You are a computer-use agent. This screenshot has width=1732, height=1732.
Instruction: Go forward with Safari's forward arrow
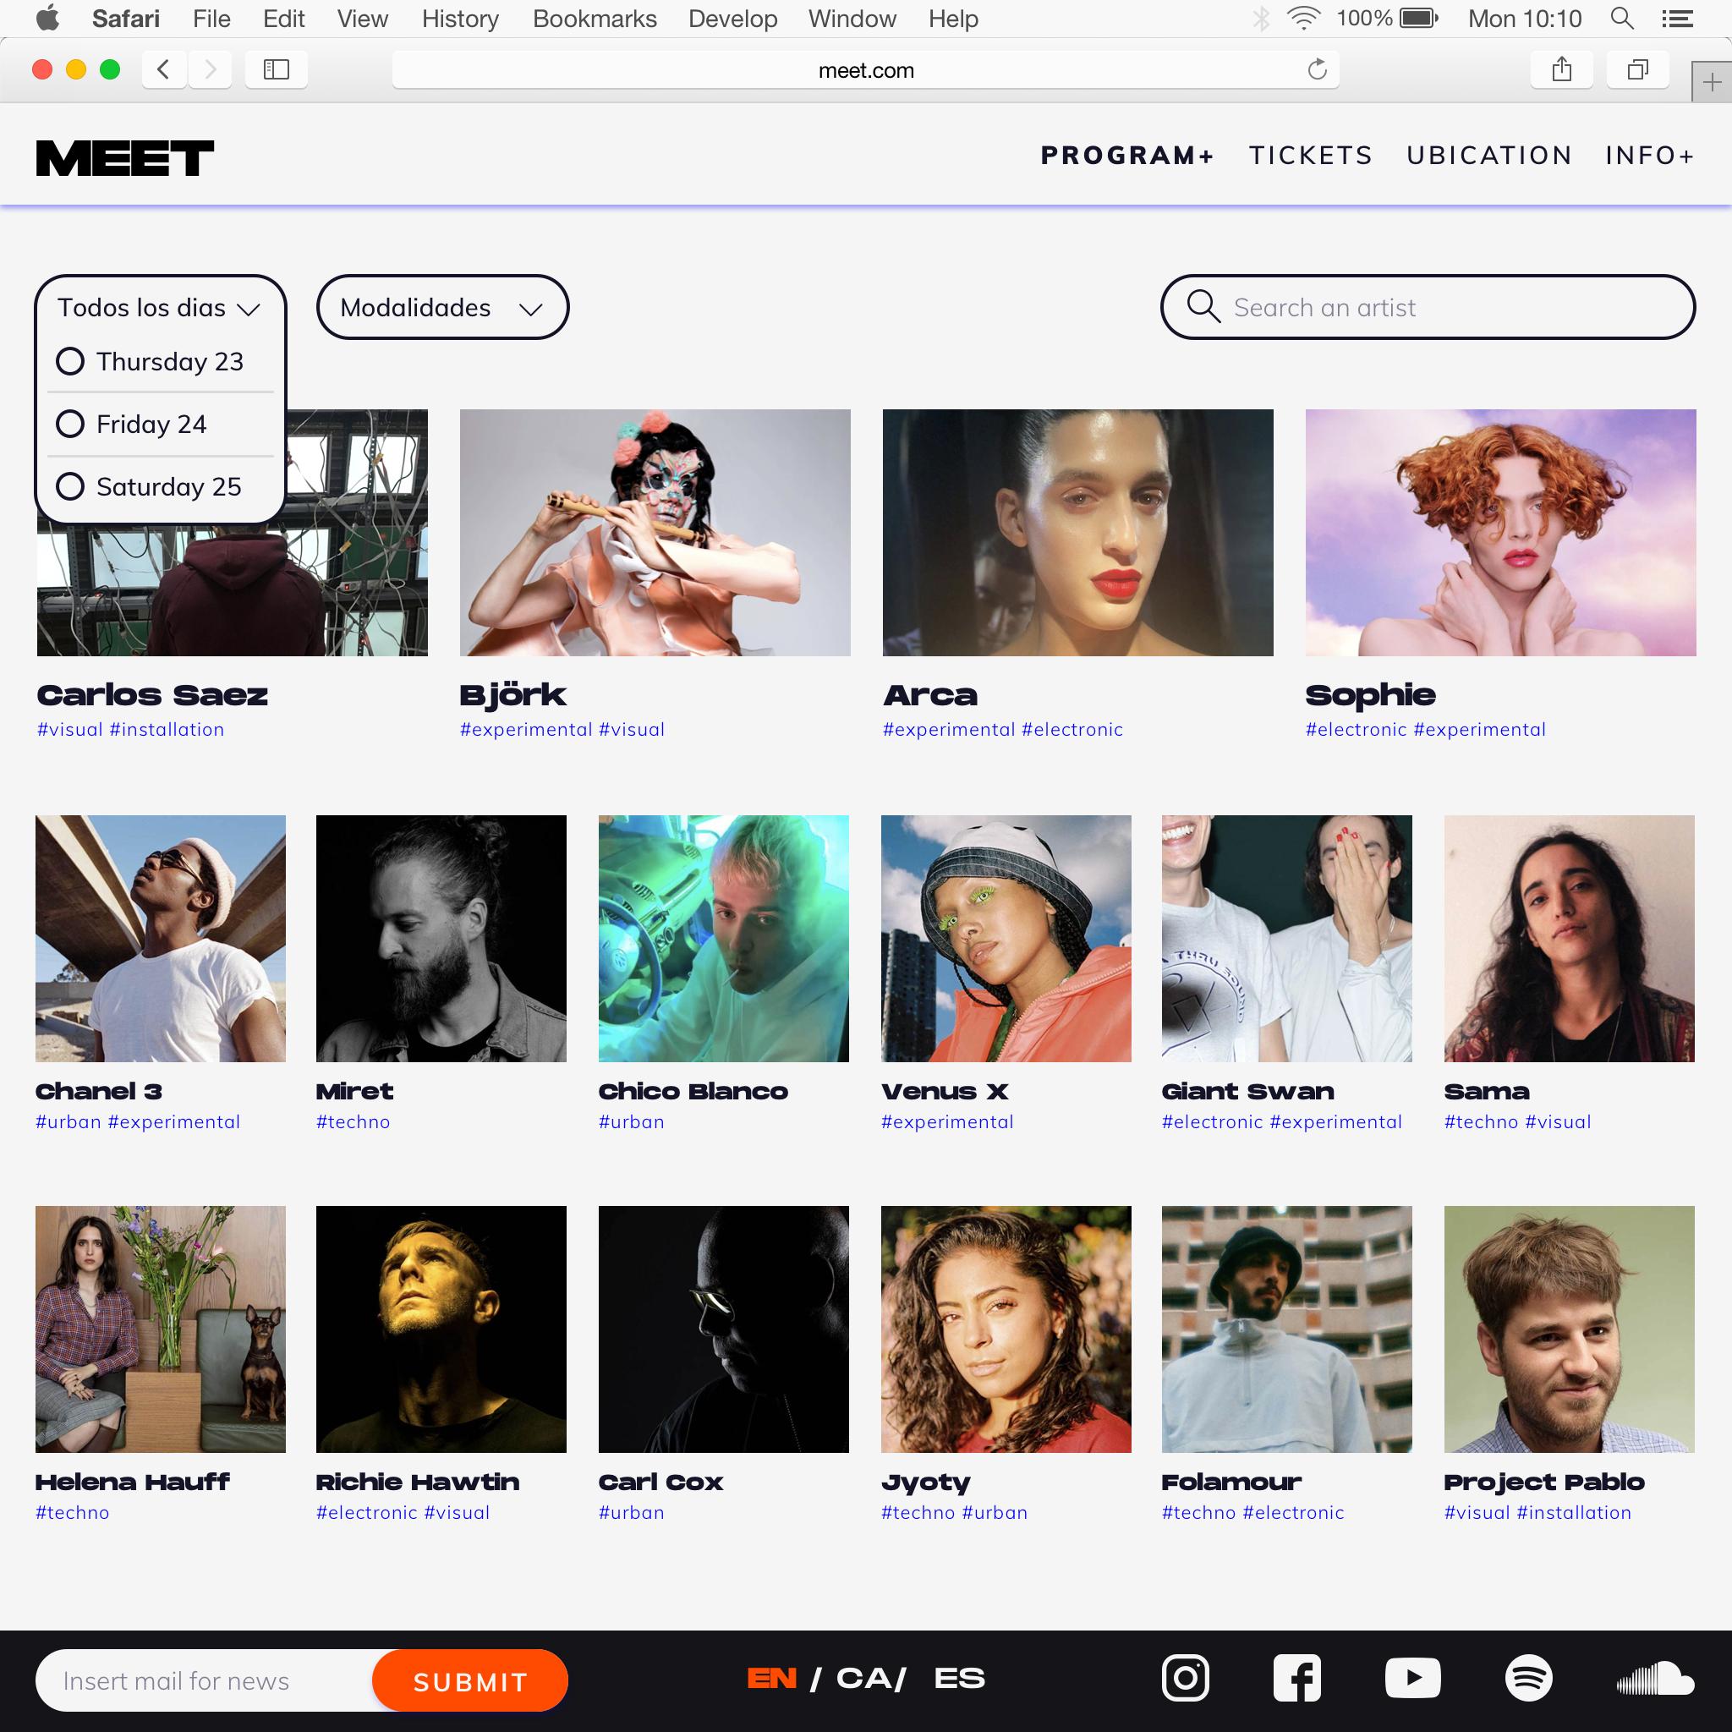click(x=210, y=69)
